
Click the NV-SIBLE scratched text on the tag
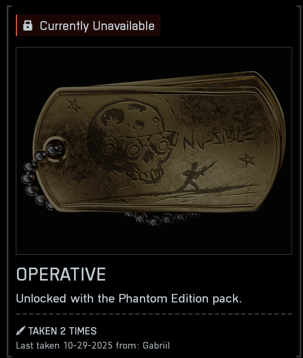click(x=218, y=139)
